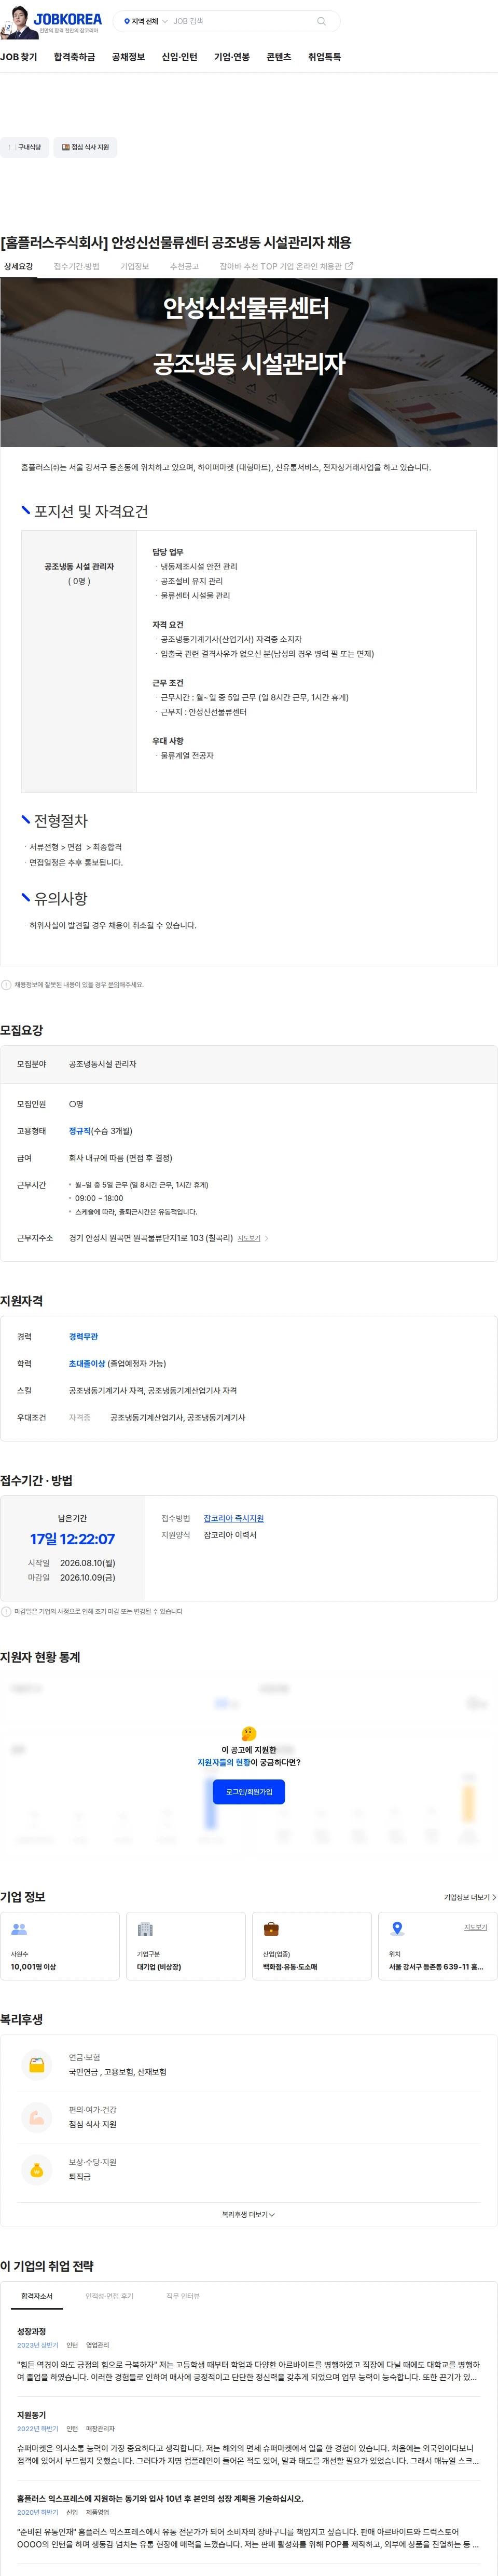Image resolution: width=498 pixels, height=2576 pixels.
Task: Click the chevron after the 경기 안성시 지도보기 link
Action: [x=266, y=1238]
